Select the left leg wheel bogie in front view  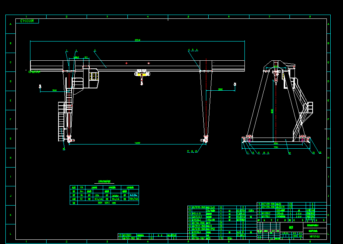point(70,139)
